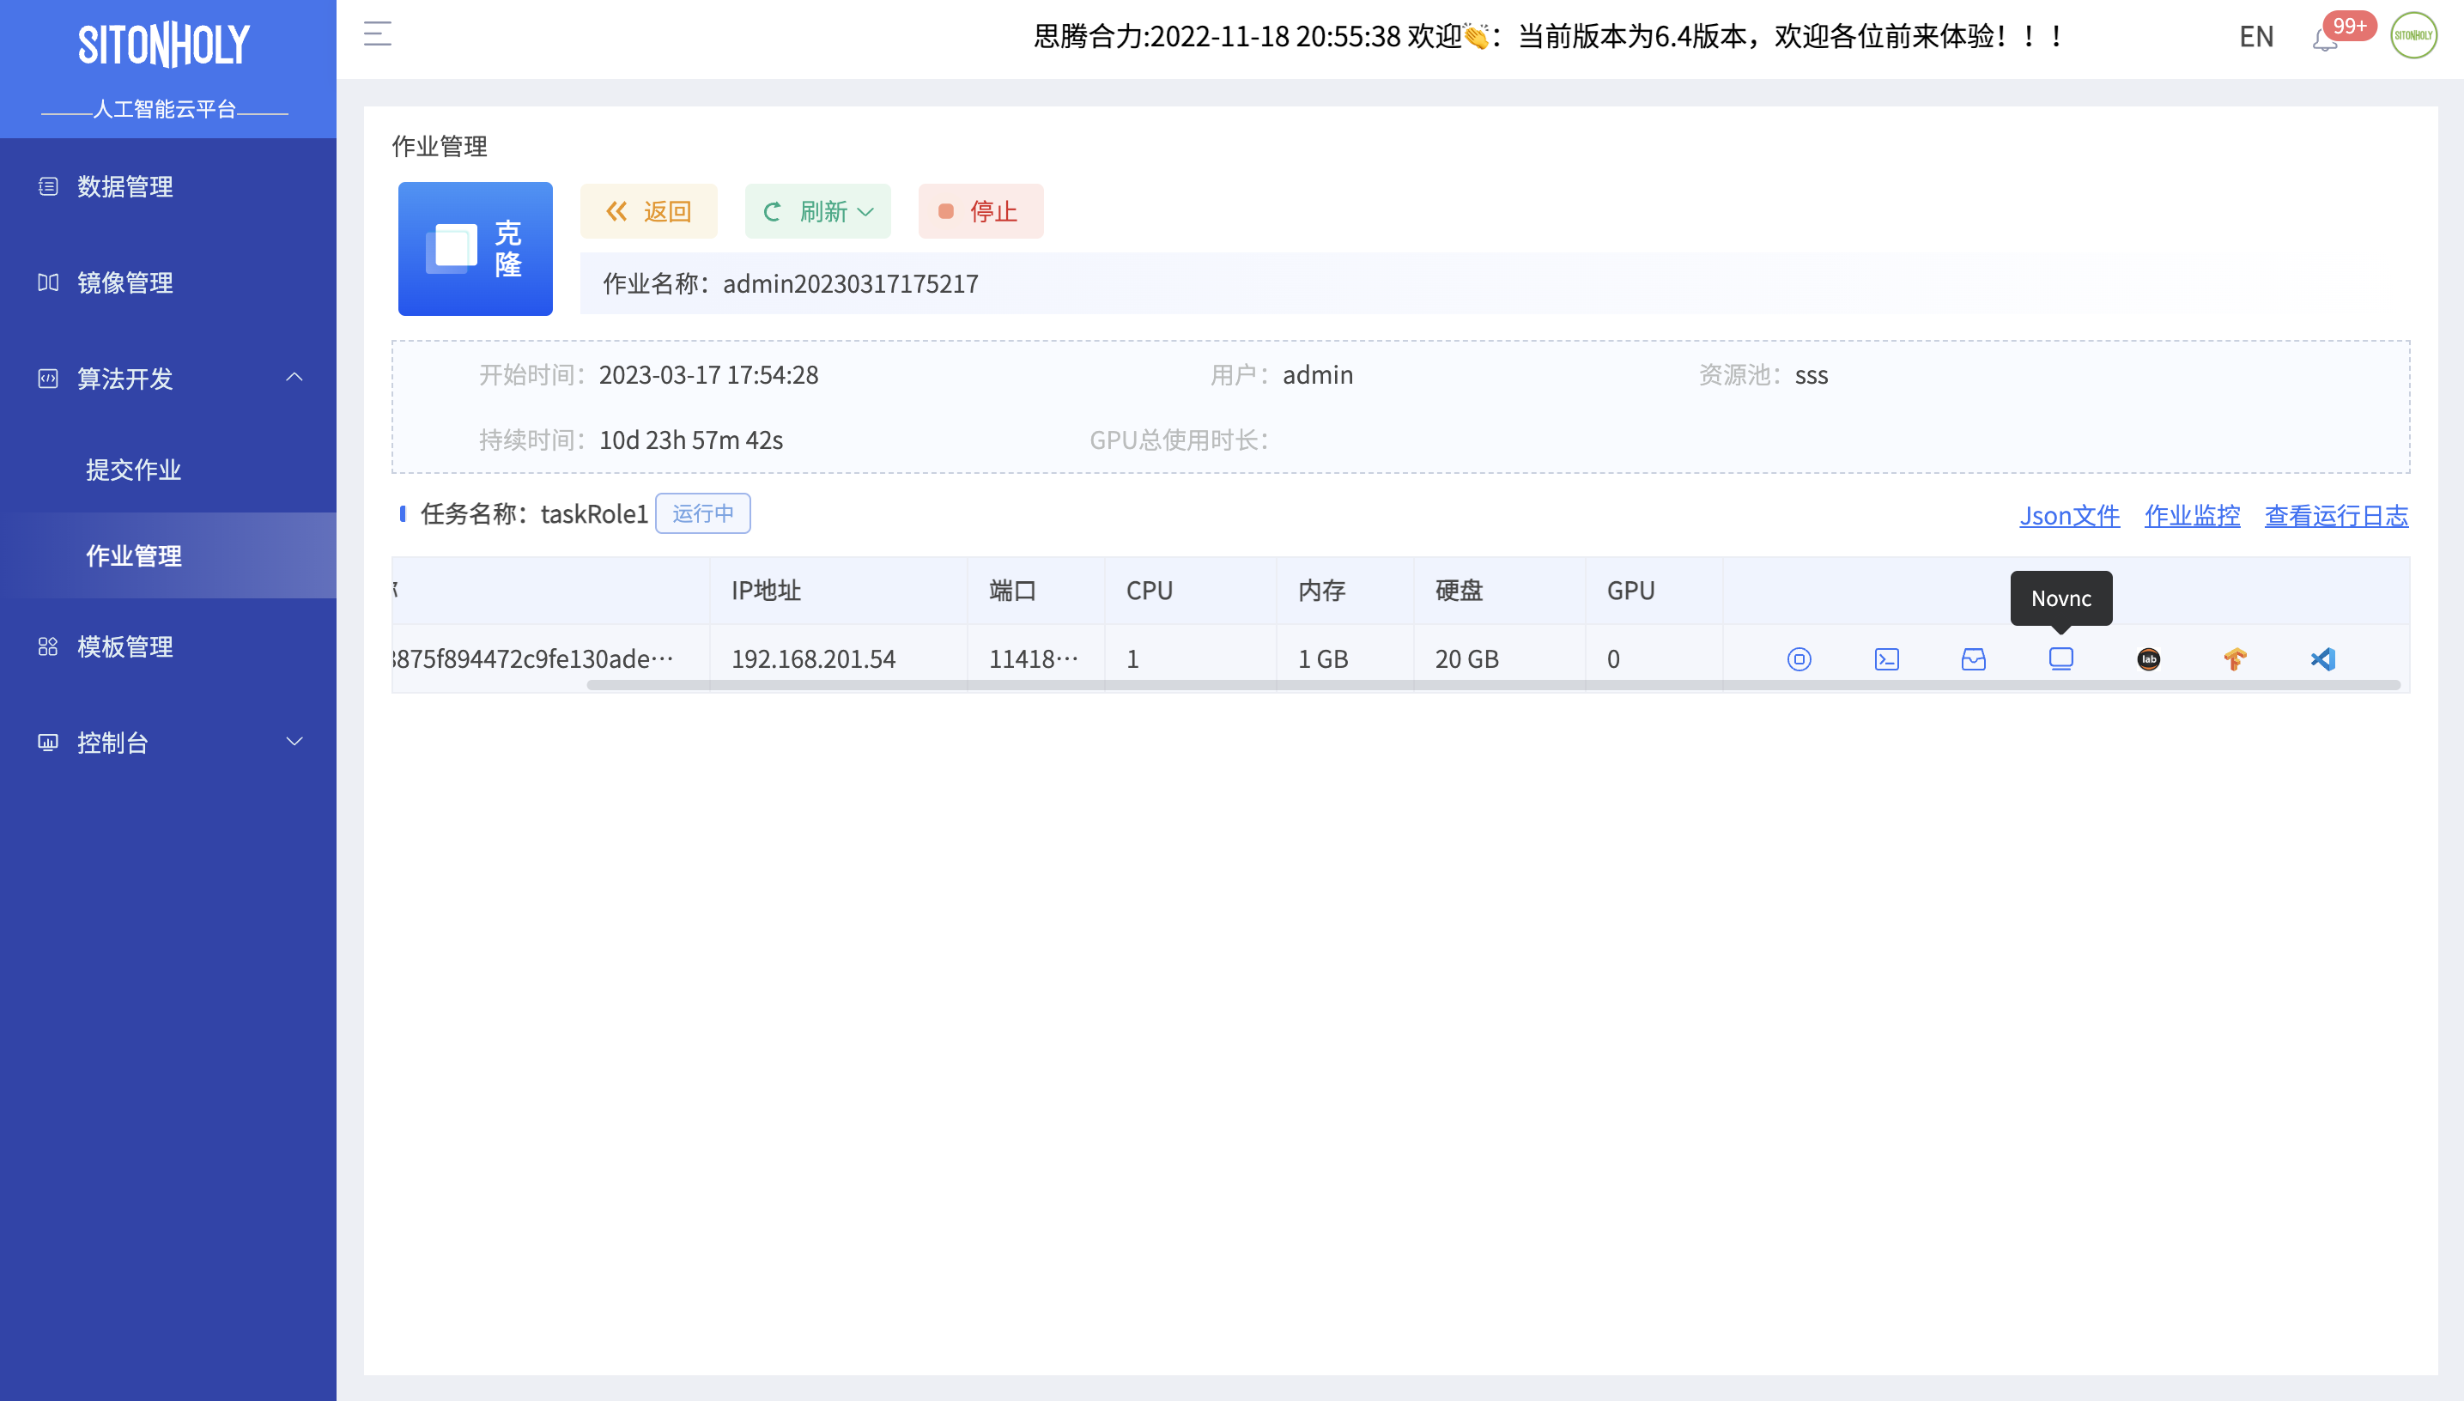The image size is (2464, 1401).
Task: Collapse the 算法开发 chevron
Action: coord(294,379)
